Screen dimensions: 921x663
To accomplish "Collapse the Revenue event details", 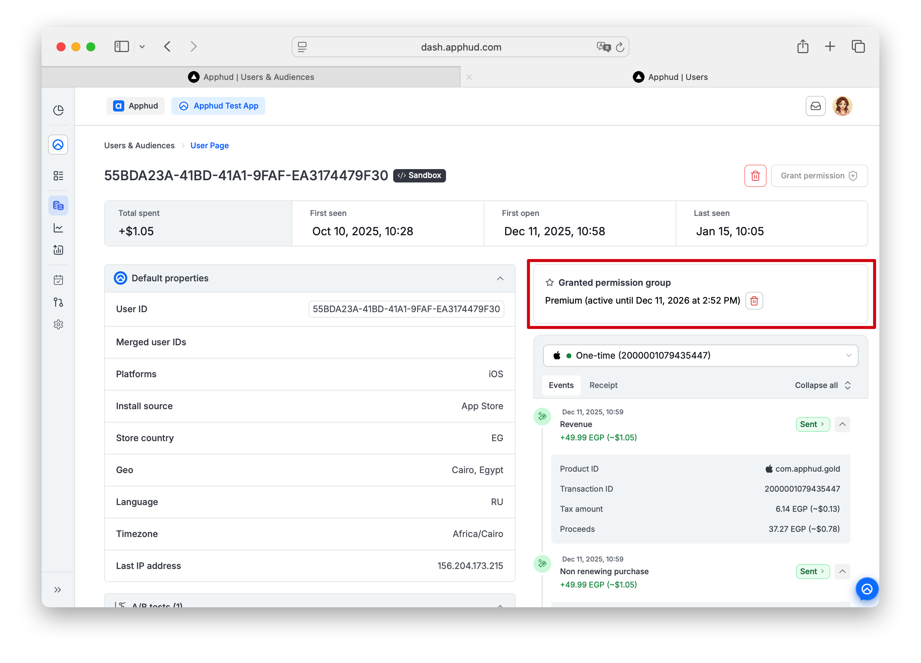I will (x=842, y=424).
